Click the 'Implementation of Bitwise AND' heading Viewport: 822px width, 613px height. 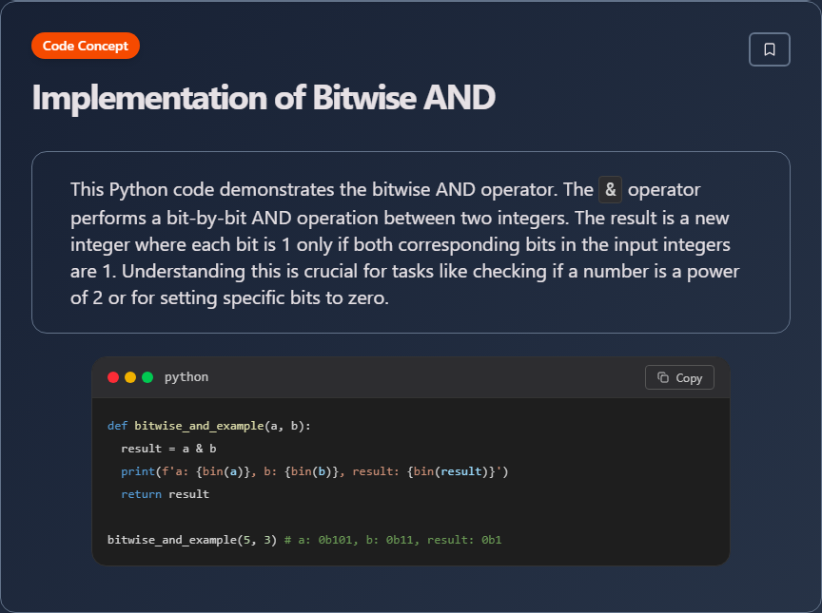(x=264, y=97)
